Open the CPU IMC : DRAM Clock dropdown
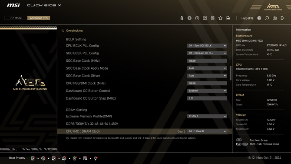291x164 pixels. click(207, 131)
